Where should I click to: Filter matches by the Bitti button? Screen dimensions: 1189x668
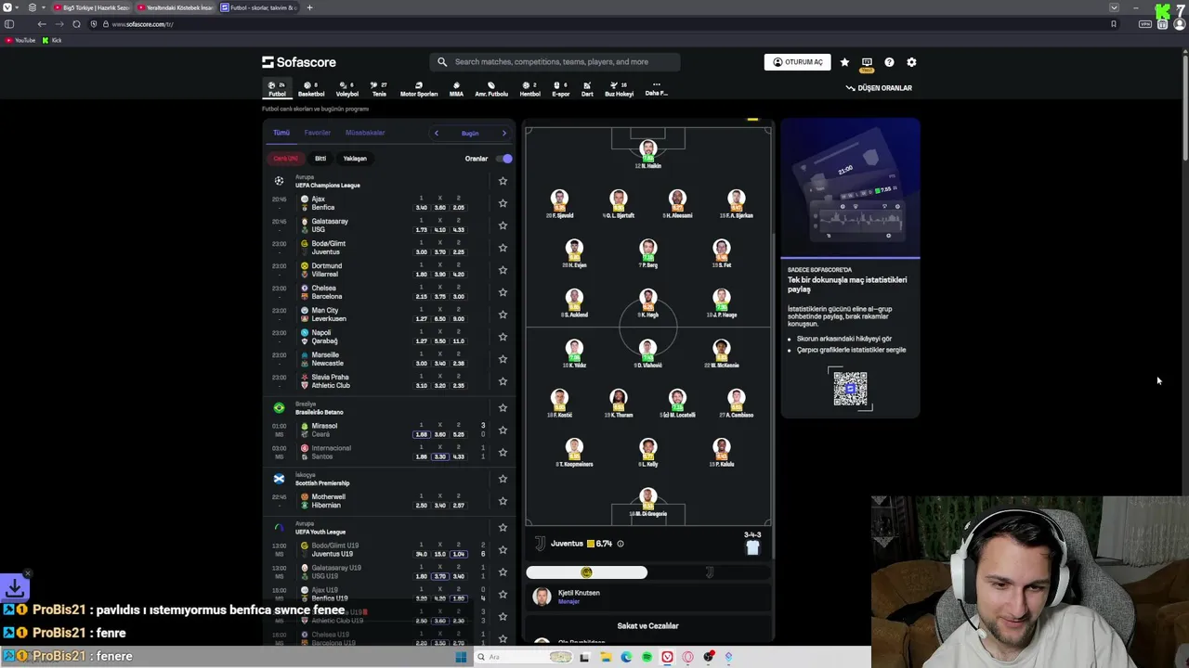click(x=320, y=159)
